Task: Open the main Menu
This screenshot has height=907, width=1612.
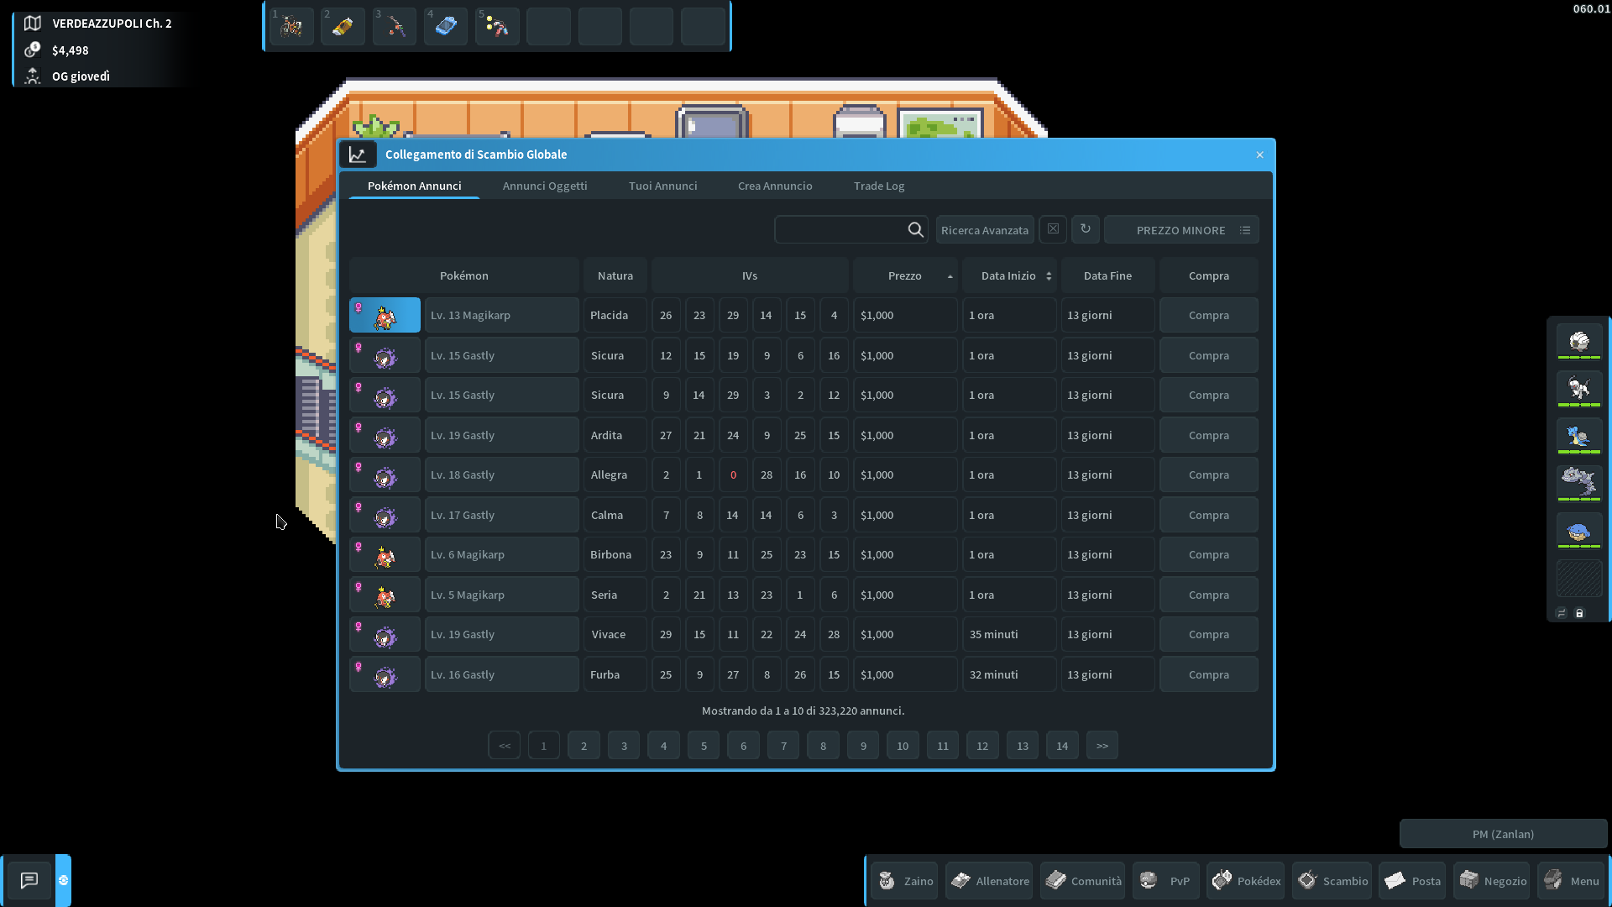Action: pos(1571,881)
